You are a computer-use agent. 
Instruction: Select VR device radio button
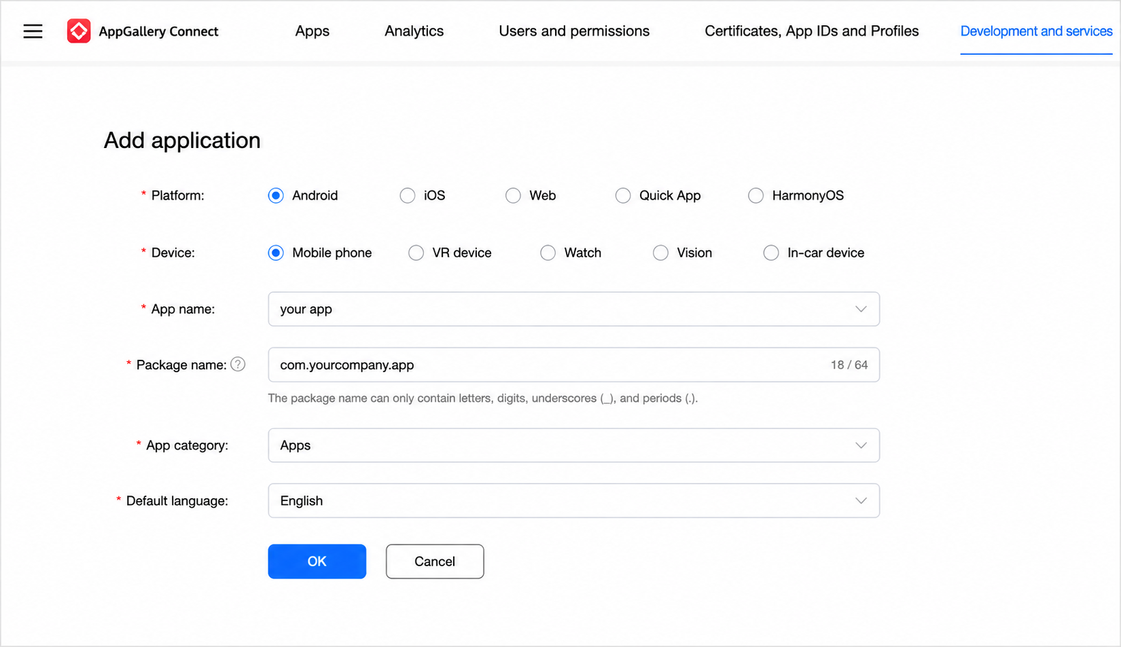[x=416, y=253]
